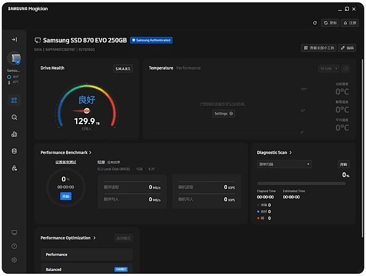Switch to the Performance tab beside Temperature
This screenshot has width=366, height=276.
point(188,68)
